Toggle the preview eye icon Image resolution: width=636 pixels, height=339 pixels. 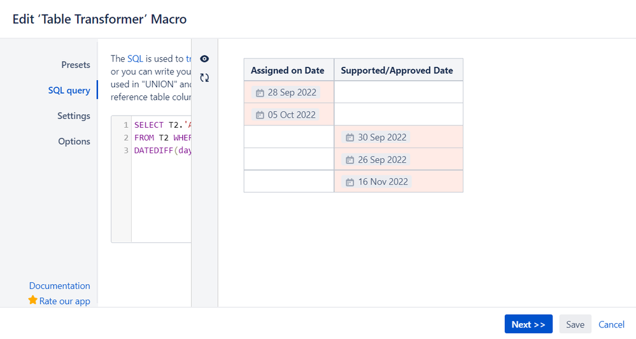(x=204, y=59)
